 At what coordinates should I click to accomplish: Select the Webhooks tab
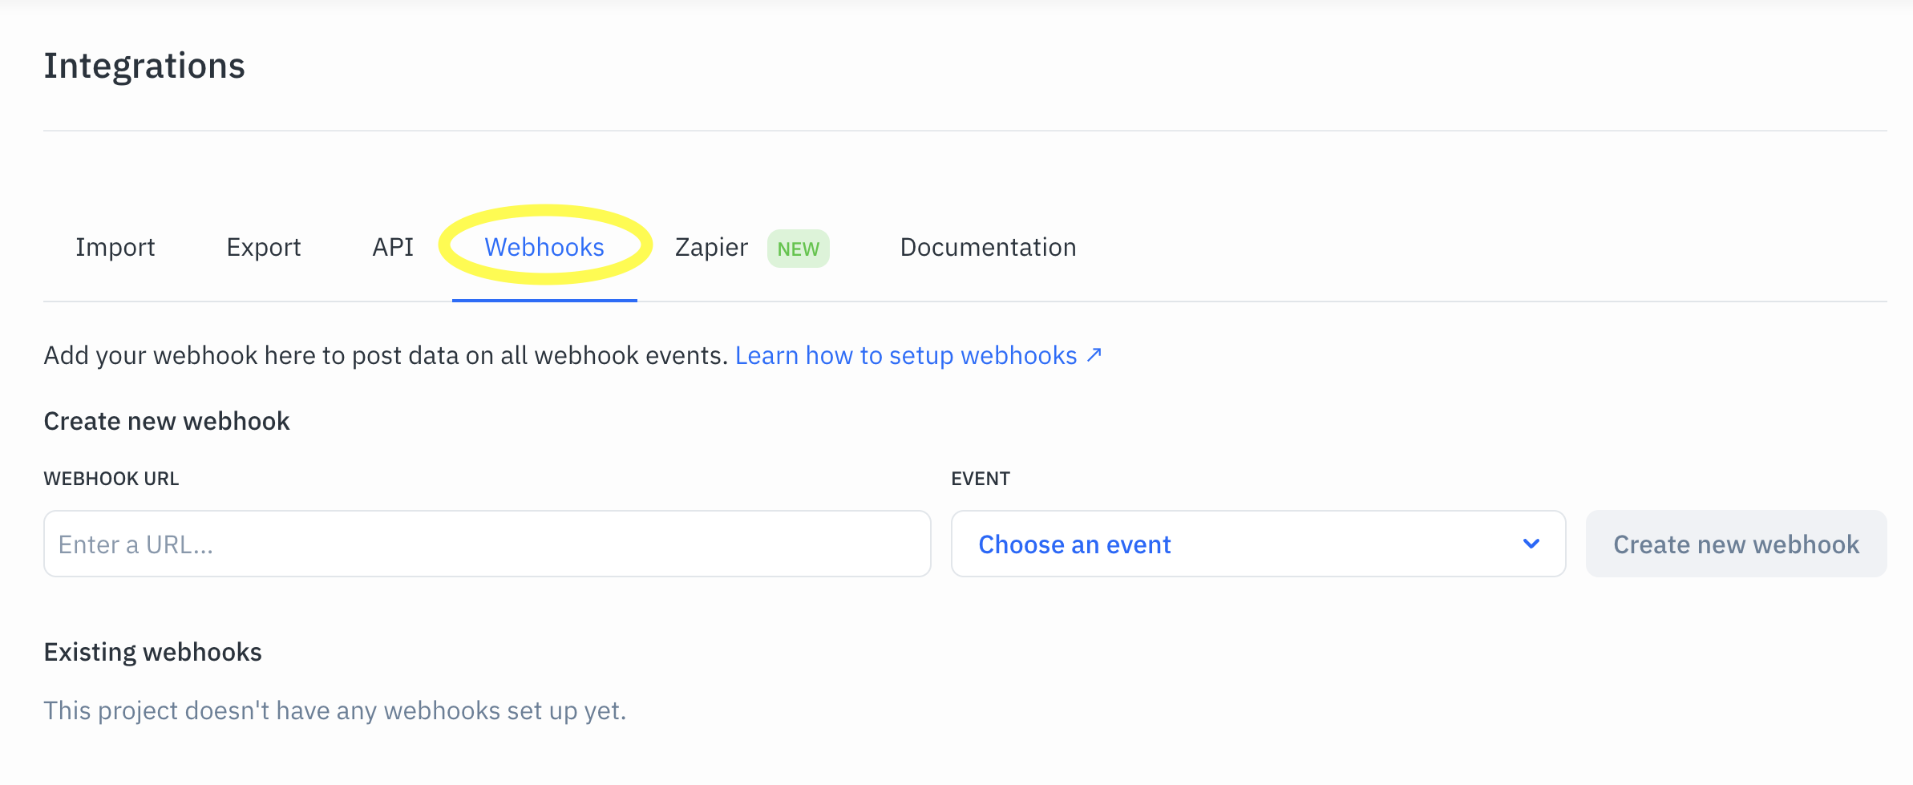(x=544, y=247)
